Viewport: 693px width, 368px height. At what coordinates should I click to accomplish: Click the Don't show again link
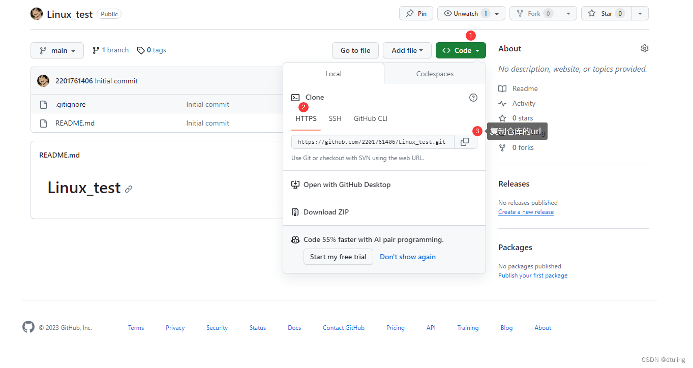[x=408, y=257]
